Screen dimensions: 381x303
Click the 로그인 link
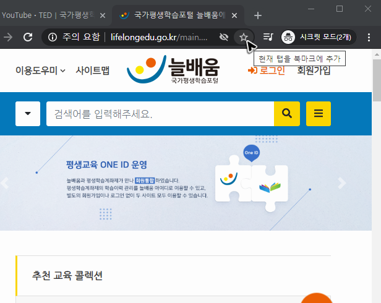pos(267,70)
